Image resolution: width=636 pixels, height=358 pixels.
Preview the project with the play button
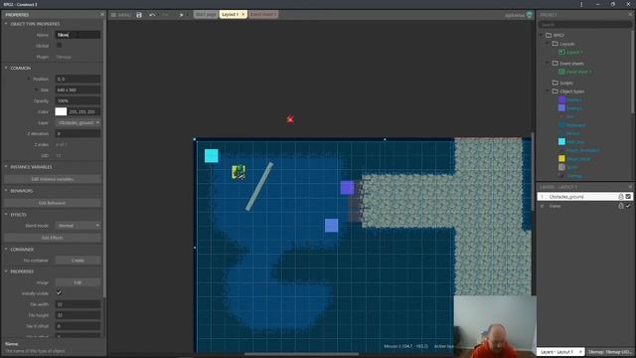coord(181,15)
